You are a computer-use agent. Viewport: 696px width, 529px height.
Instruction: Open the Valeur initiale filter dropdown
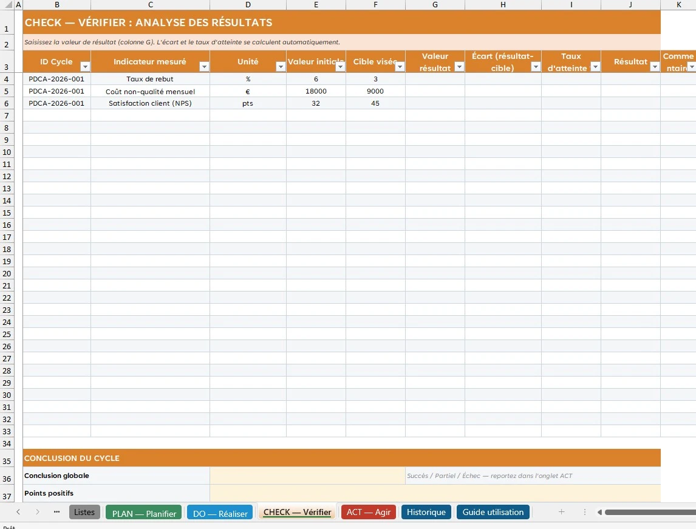click(x=340, y=67)
